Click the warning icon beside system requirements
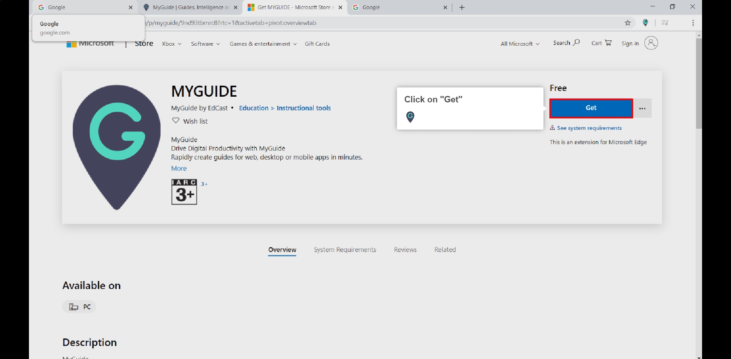This screenshot has width=731, height=359. click(x=552, y=128)
